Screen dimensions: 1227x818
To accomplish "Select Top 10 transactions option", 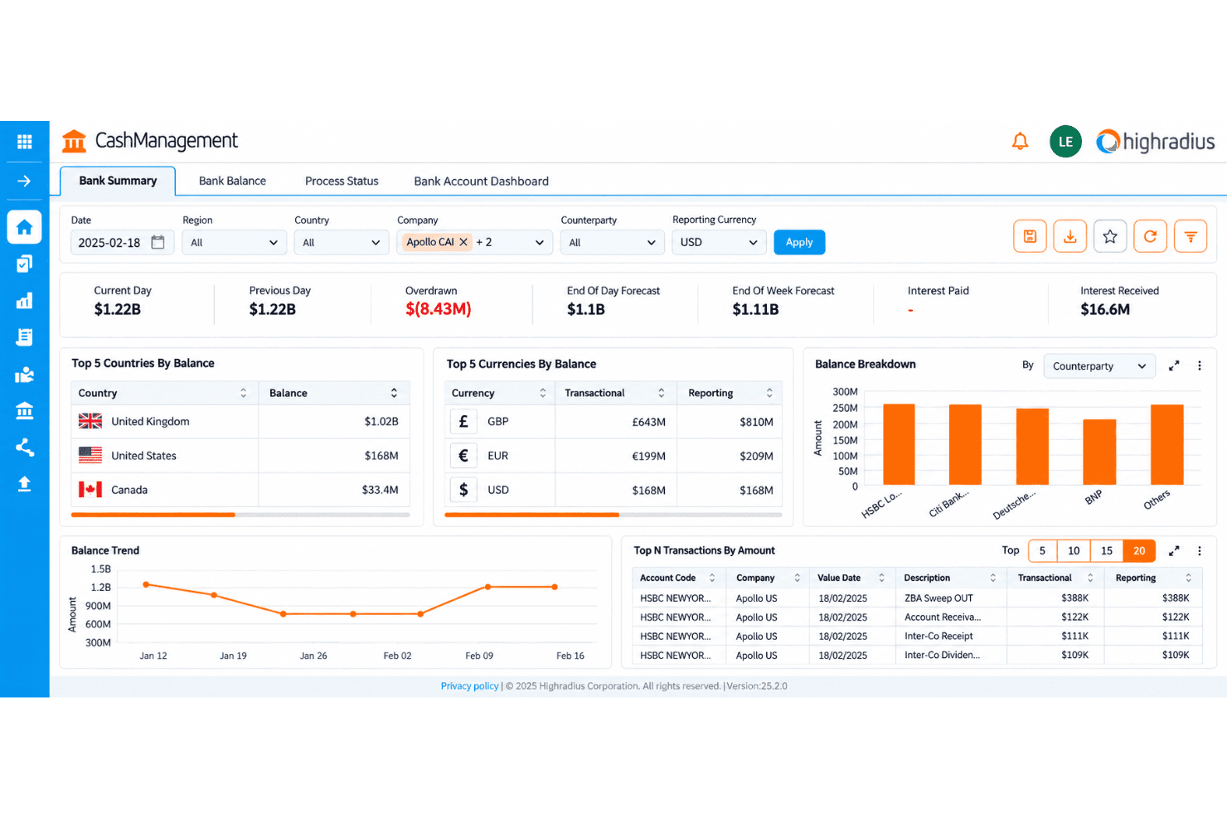I will click(x=1074, y=551).
